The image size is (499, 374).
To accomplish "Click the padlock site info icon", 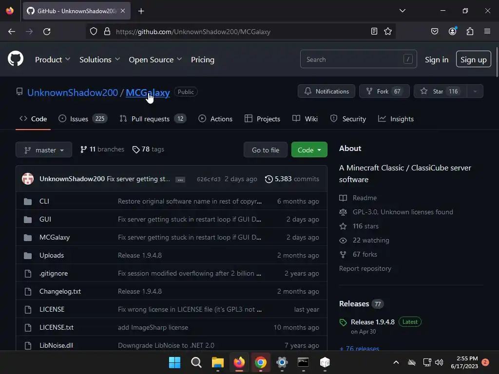I will [107, 32].
